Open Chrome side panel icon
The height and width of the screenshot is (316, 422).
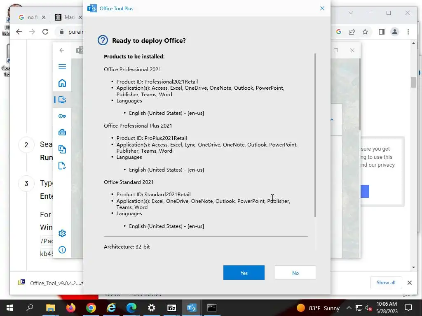(381, 32)
